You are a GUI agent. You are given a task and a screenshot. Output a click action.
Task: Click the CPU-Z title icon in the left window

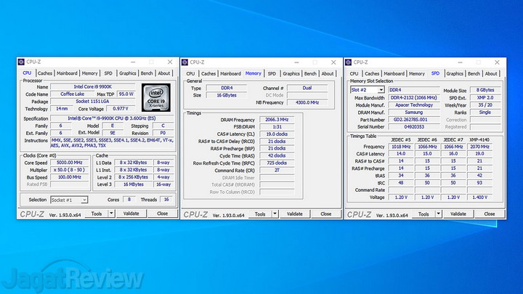tap(21, 62)
